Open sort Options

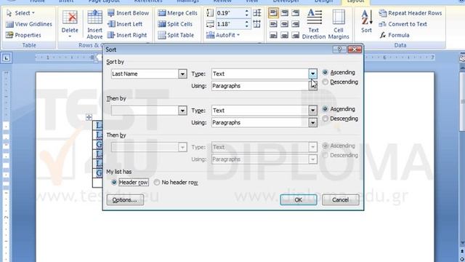125,200
